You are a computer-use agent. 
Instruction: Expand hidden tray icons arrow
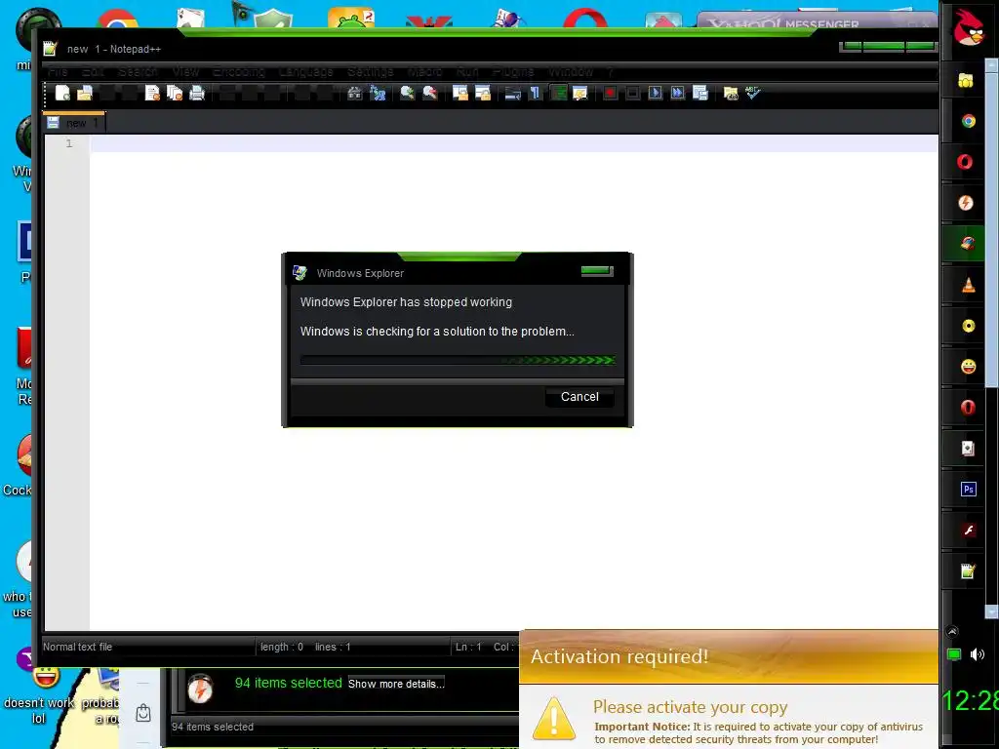pyautogui.click(x=952, y=632)
